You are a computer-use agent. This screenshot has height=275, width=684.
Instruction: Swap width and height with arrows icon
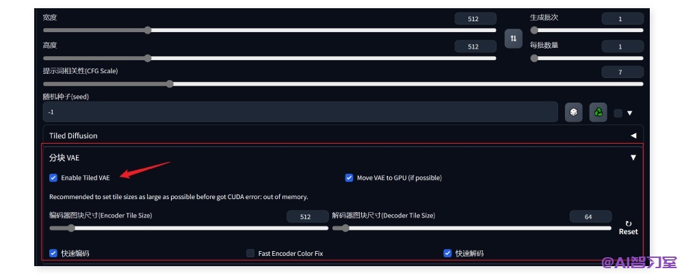pyautogui.click(x=514, y=38)
